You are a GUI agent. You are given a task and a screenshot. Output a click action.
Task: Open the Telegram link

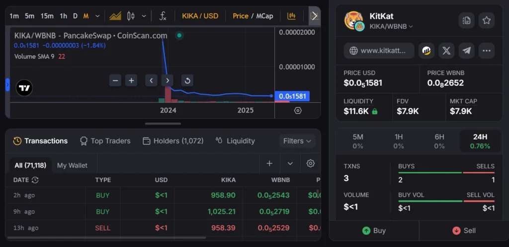pos(466,51)
